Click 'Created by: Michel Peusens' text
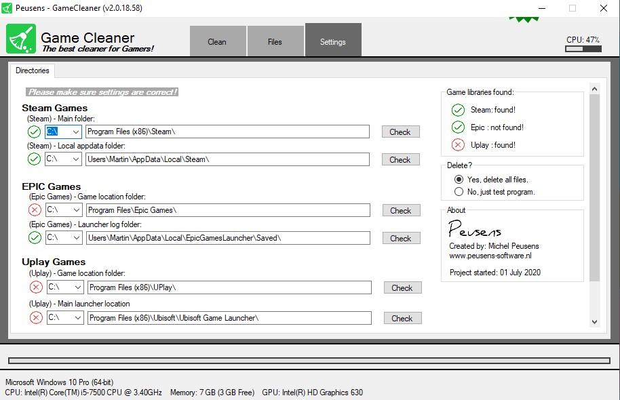 (x=494, y=246)
